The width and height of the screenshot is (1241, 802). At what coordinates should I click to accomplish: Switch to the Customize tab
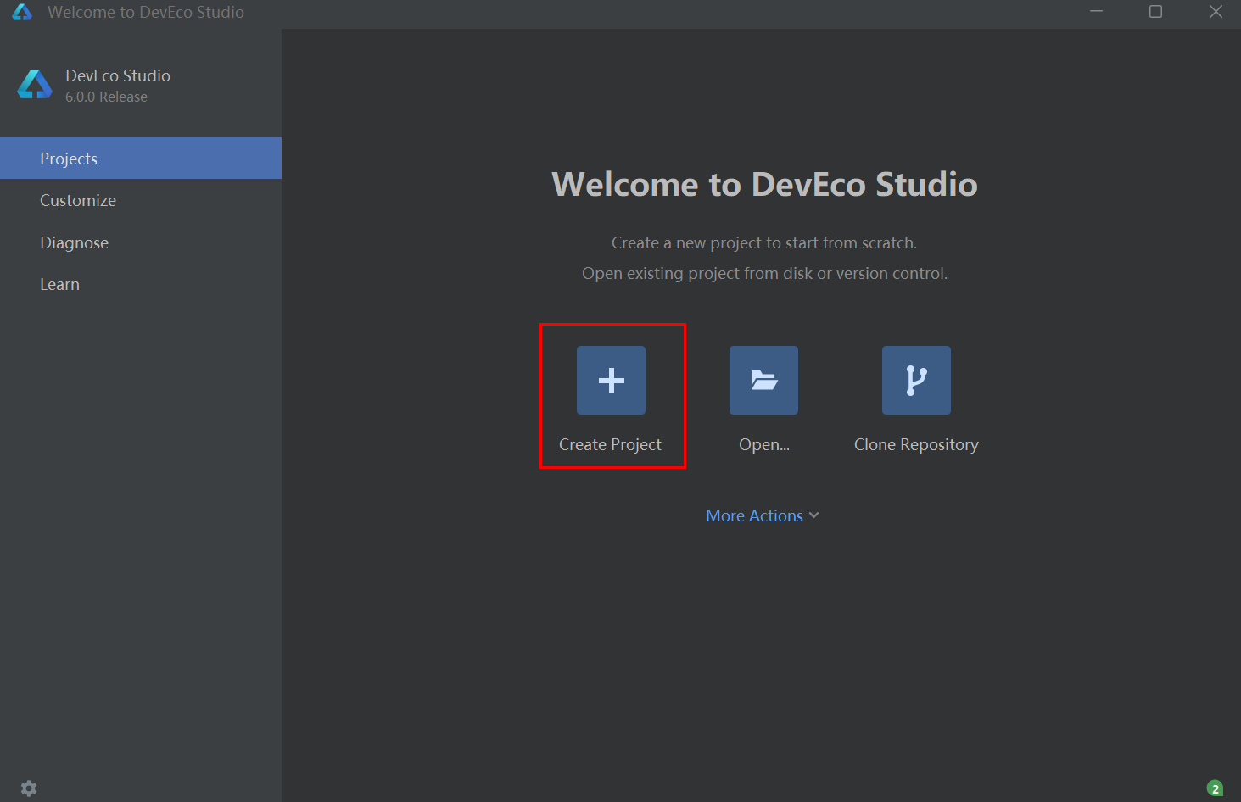point(78,200)
